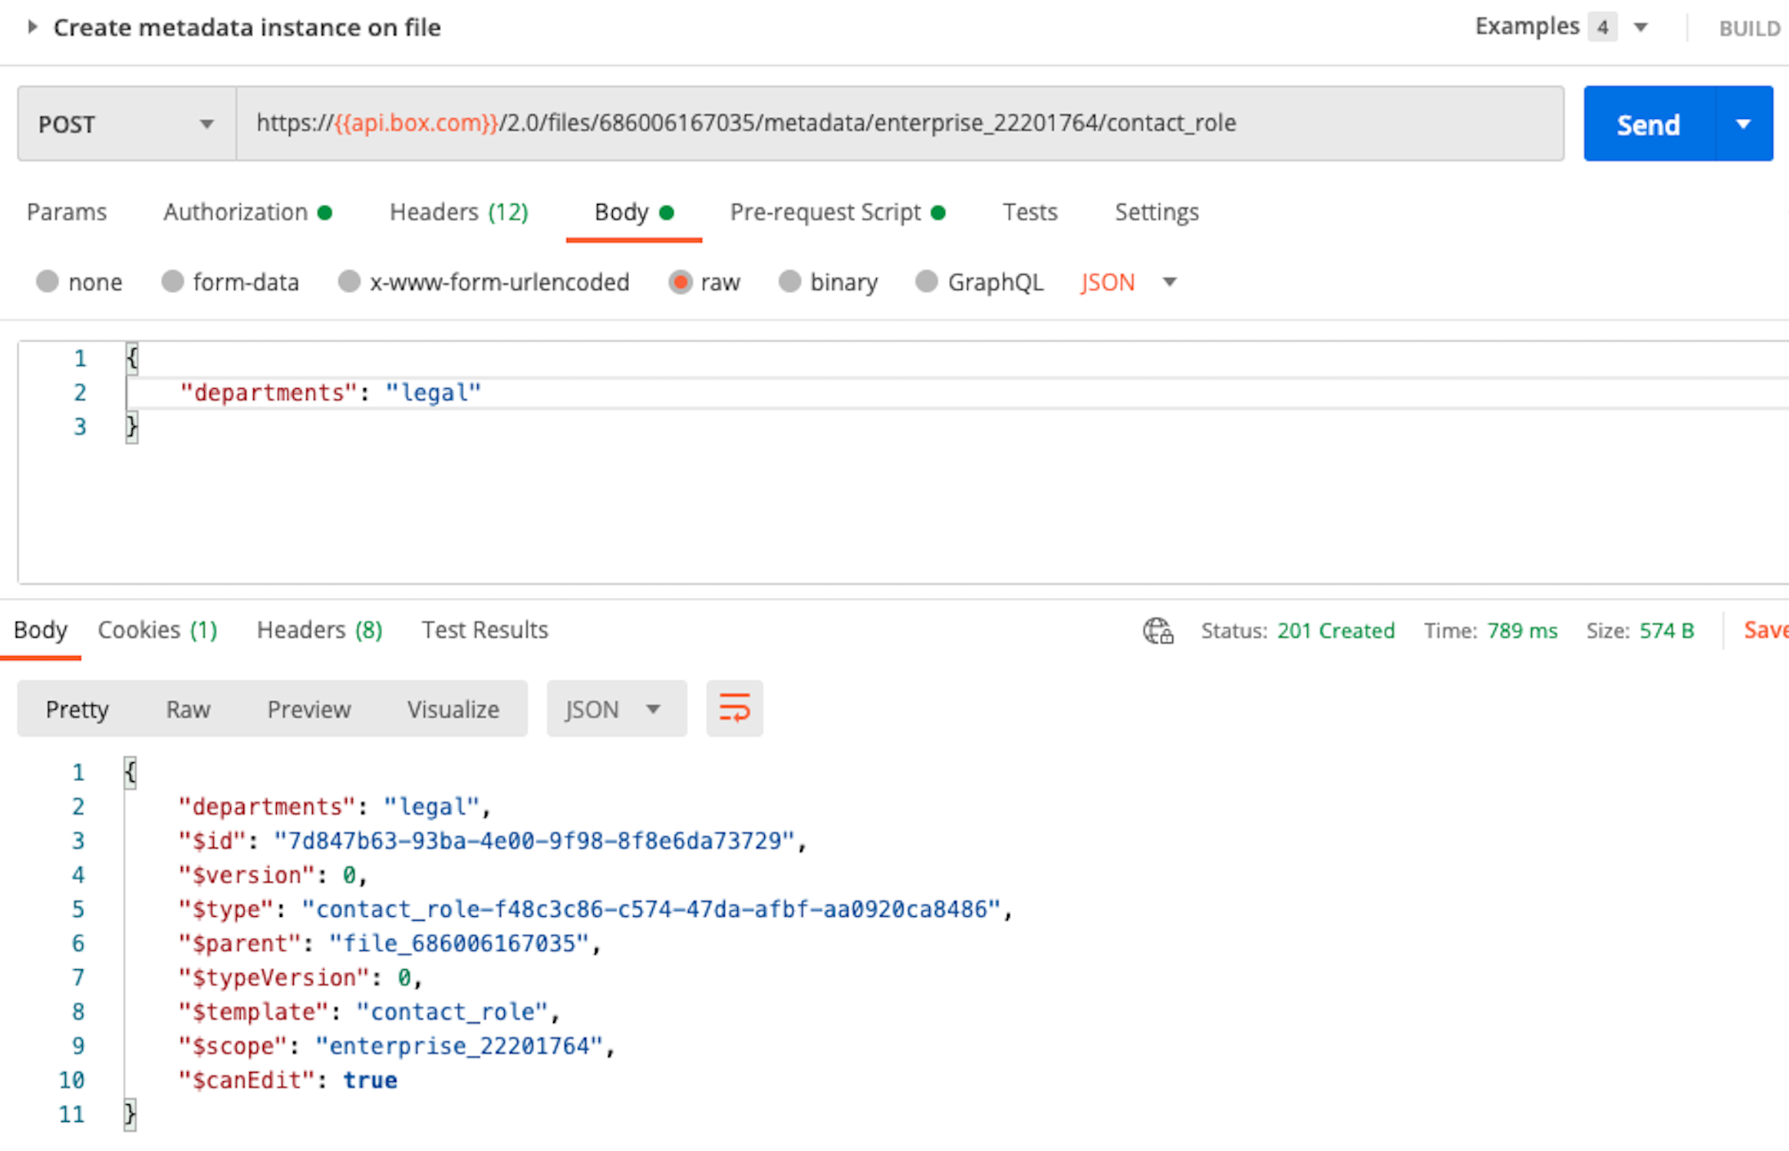
Task: Switch response view to Raw
Action: pos(188,709)
